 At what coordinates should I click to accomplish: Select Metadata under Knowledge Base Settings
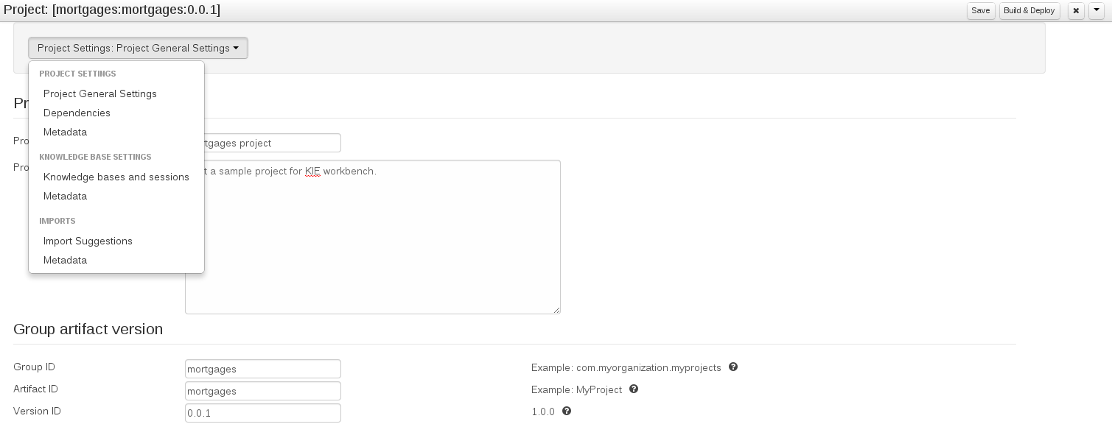click(x=65, y=196)
